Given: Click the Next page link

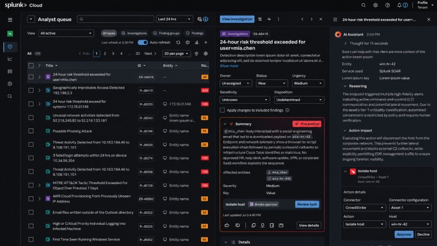Looking at the screenshot, I should pos(150,54).
